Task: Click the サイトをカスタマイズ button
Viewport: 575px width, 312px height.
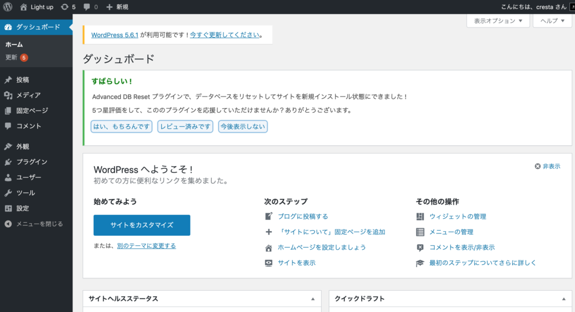Action: pos(142,225)
